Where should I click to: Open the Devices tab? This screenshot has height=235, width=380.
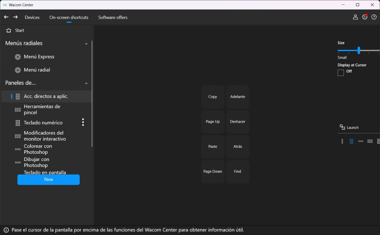pos(32,17)
